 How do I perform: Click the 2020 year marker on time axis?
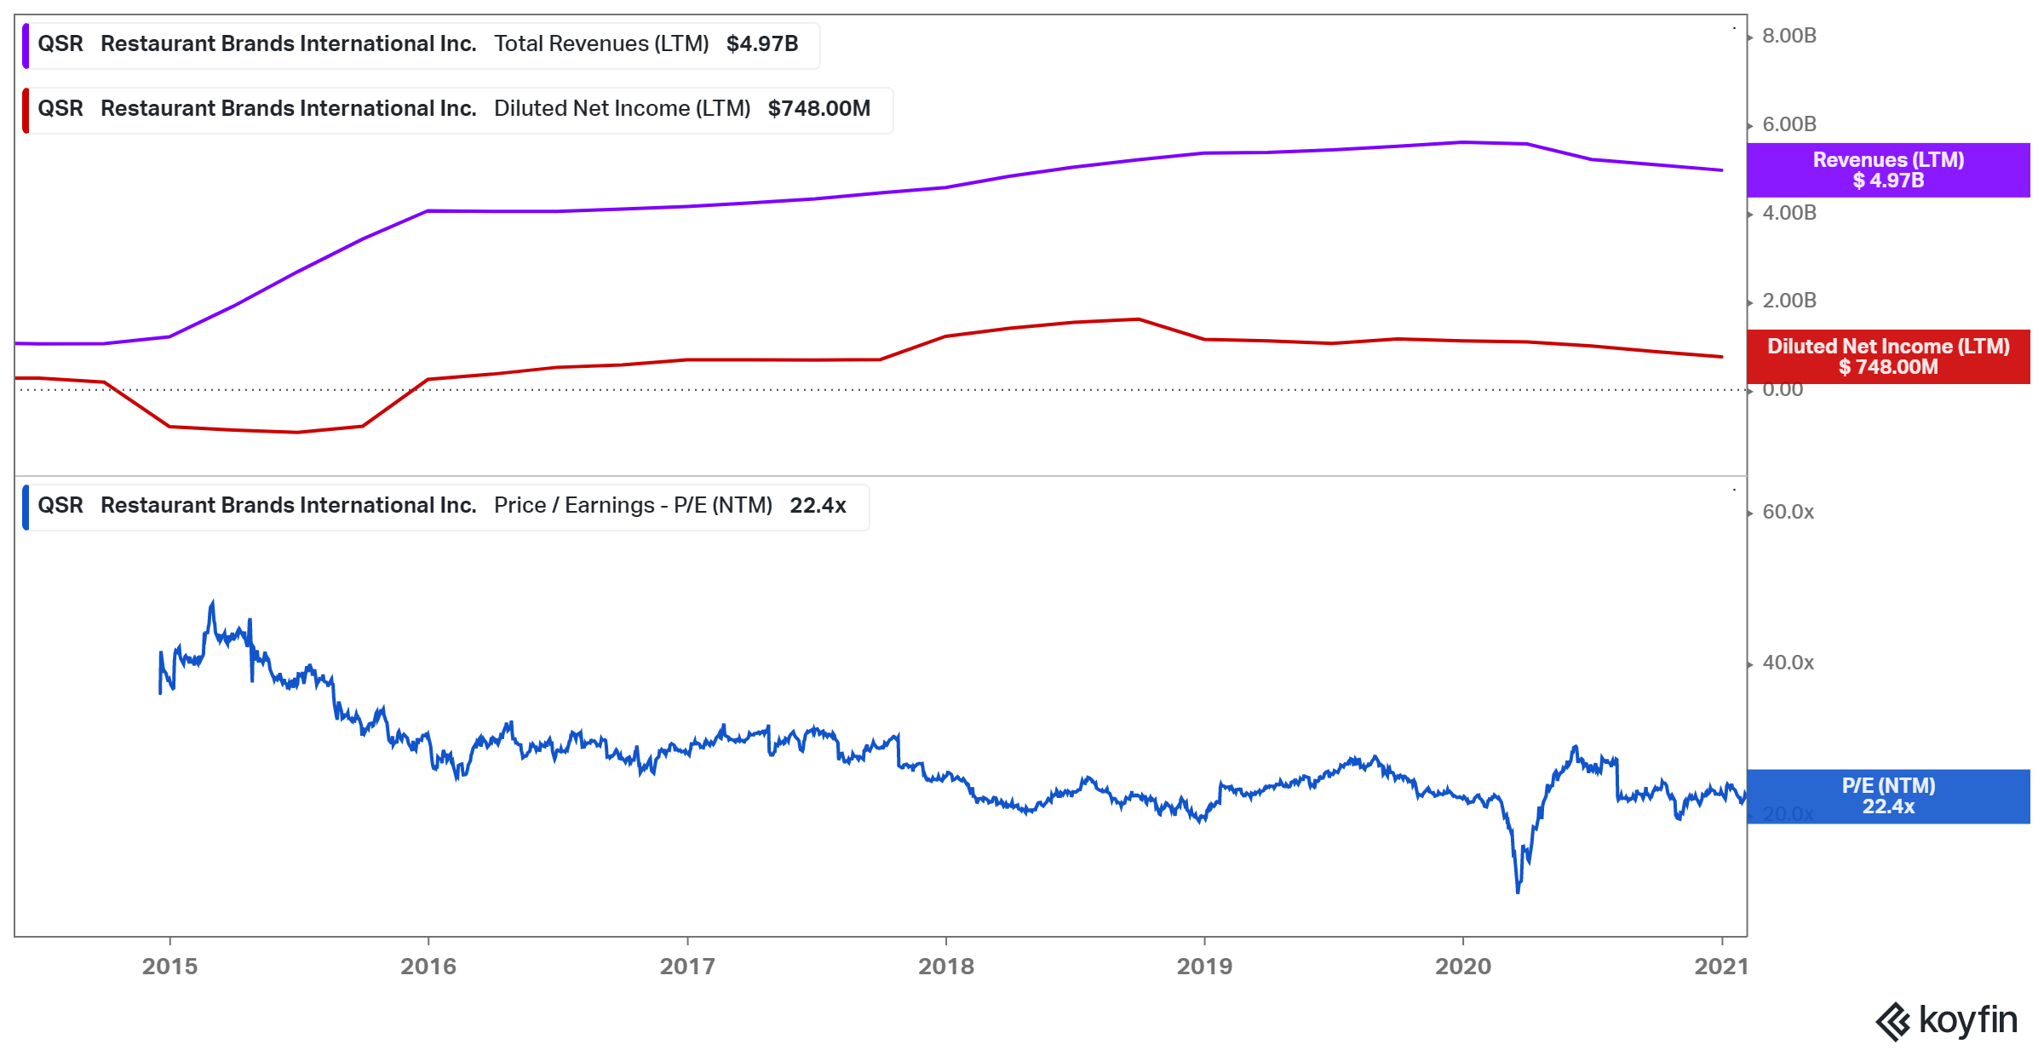[1462, 966]
